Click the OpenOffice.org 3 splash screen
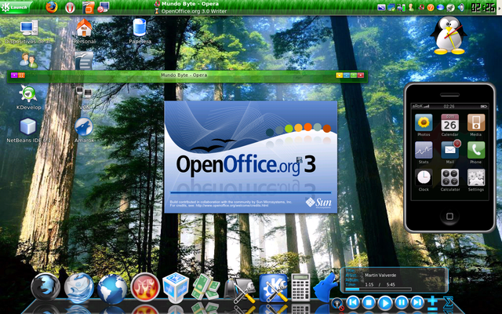This screenshot has width=502, height=314. 250,157
